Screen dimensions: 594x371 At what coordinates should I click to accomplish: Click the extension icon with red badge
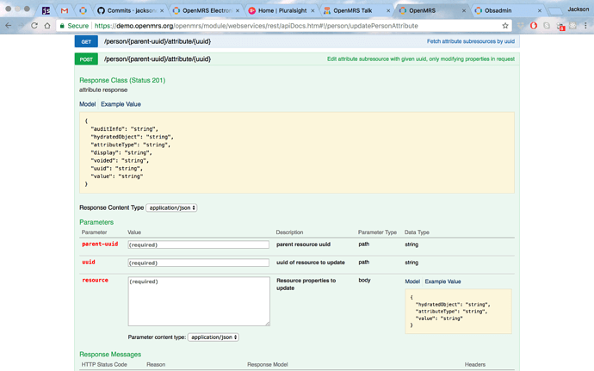click(x=560, y=26)
